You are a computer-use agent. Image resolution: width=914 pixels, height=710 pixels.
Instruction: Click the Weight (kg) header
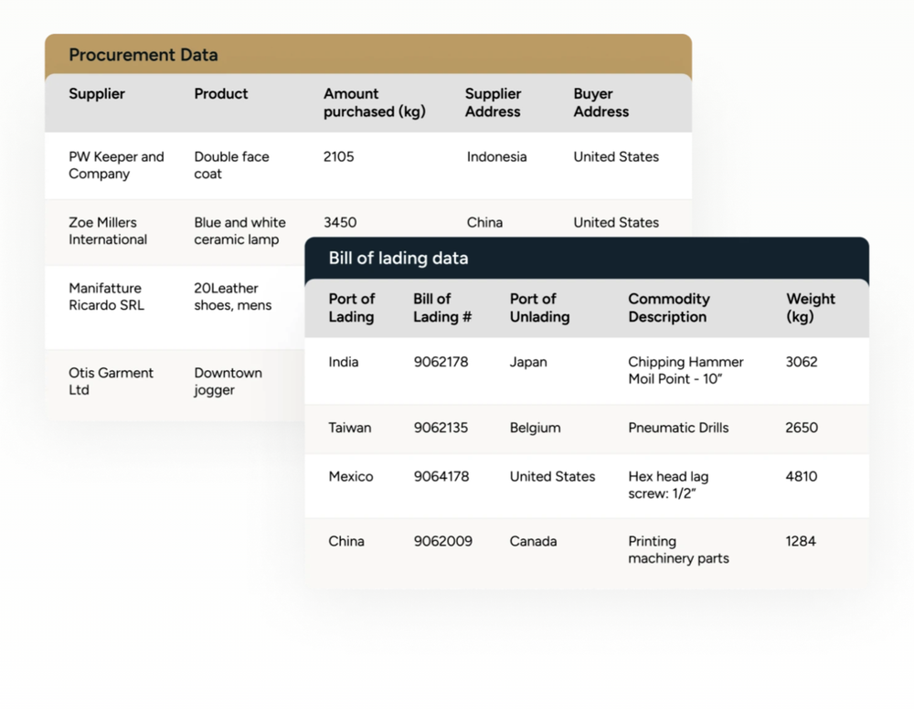[x=810, y=308]
